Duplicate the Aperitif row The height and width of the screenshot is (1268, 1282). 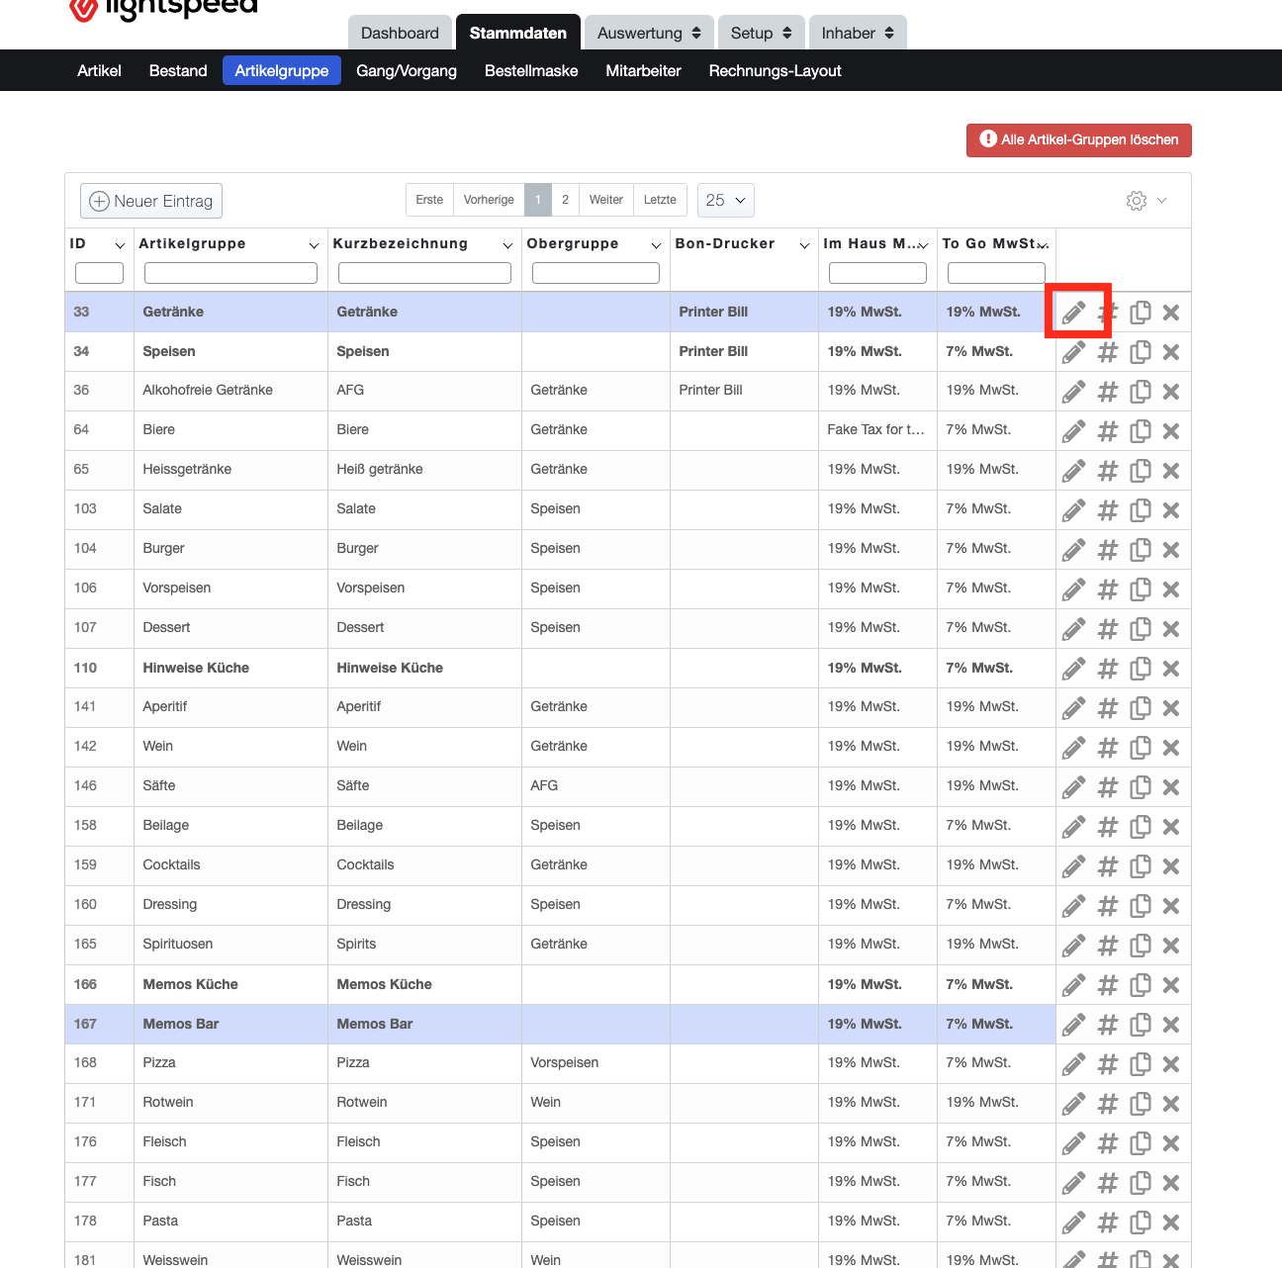(1141, 708)
